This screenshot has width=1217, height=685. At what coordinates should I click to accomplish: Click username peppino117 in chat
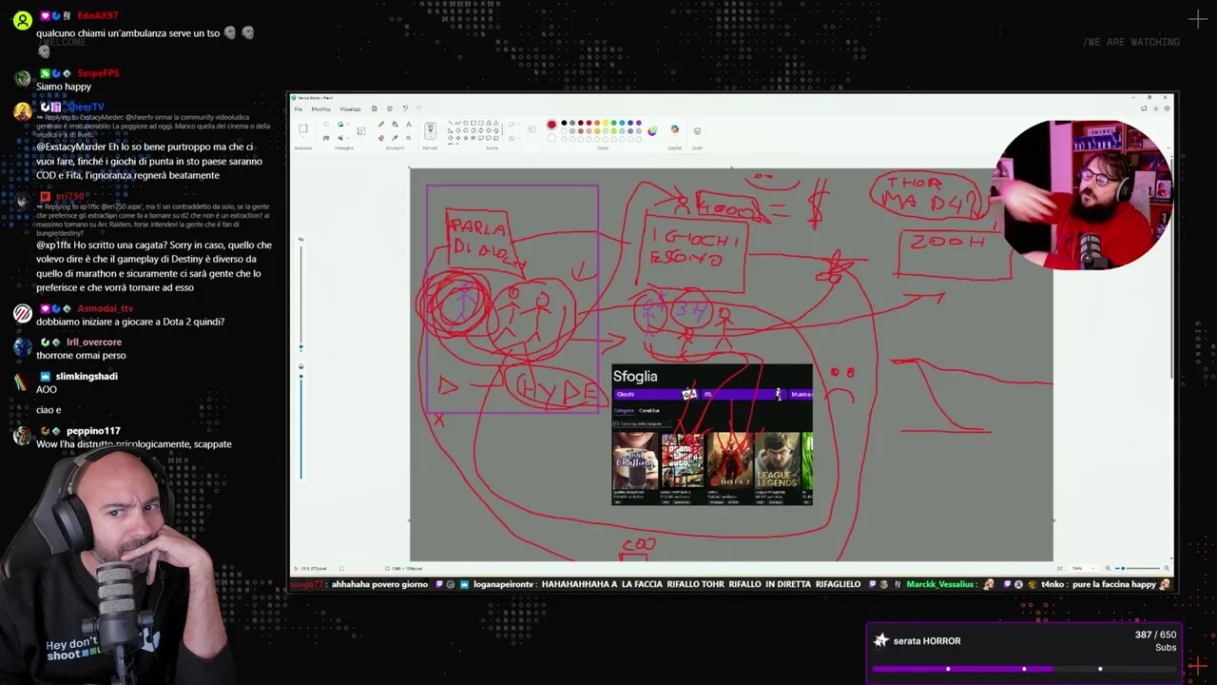click(x=93, y=431)
